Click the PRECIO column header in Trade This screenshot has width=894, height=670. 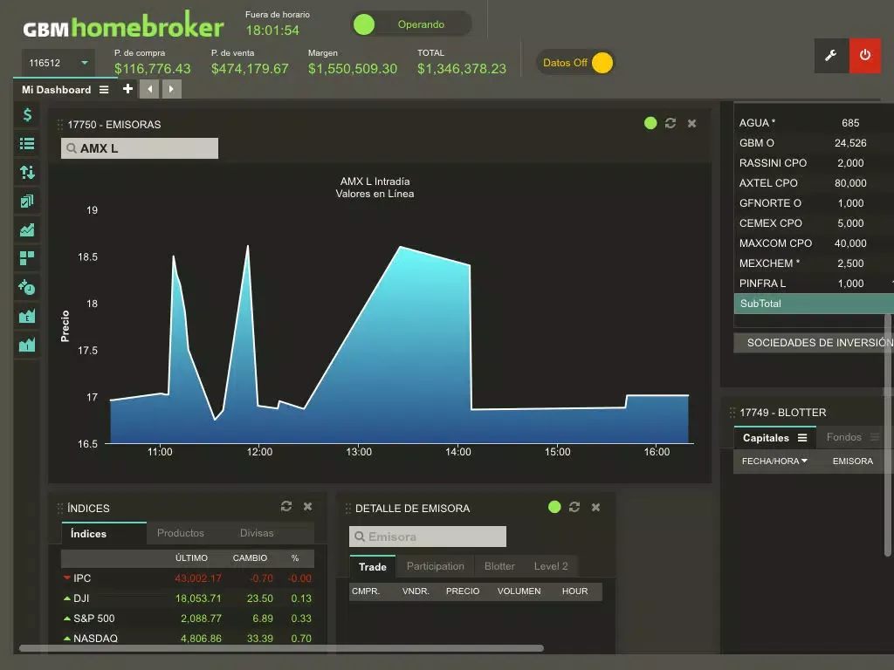click(463, 591)
